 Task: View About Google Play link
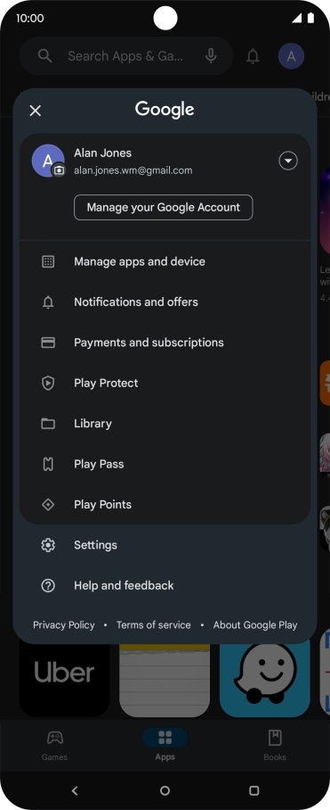(255, 625)
